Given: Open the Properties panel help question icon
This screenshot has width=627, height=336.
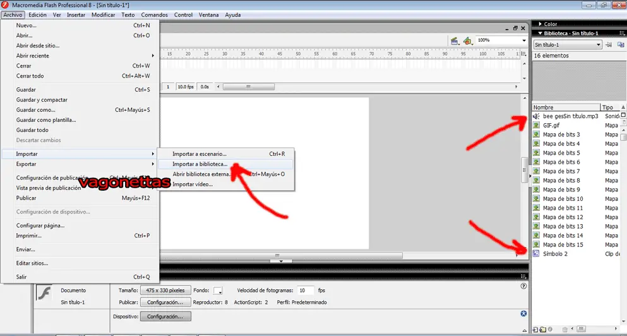Looking at the screenshot, I should coord(524,286).
